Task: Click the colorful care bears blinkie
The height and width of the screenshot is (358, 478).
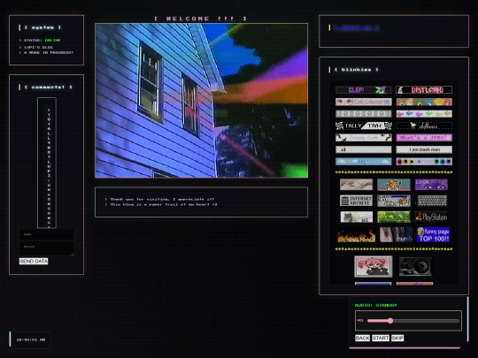Action: click(x=424, y=102)
